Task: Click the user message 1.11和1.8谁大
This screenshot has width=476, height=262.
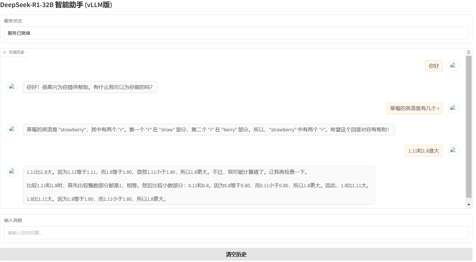Action: point(423,151)
